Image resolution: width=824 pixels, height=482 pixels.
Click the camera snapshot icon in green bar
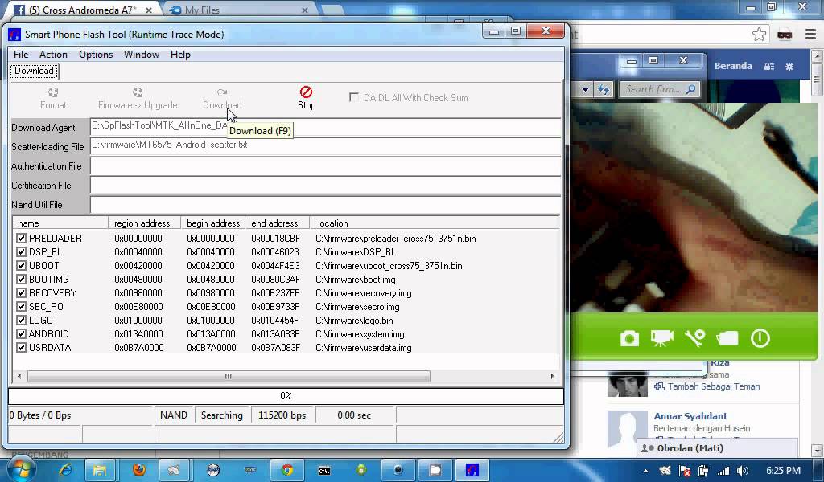[x=629, y=338]
